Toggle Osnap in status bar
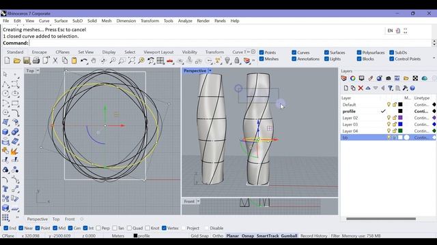The image size is (437, 245). [x=247, y=236]
